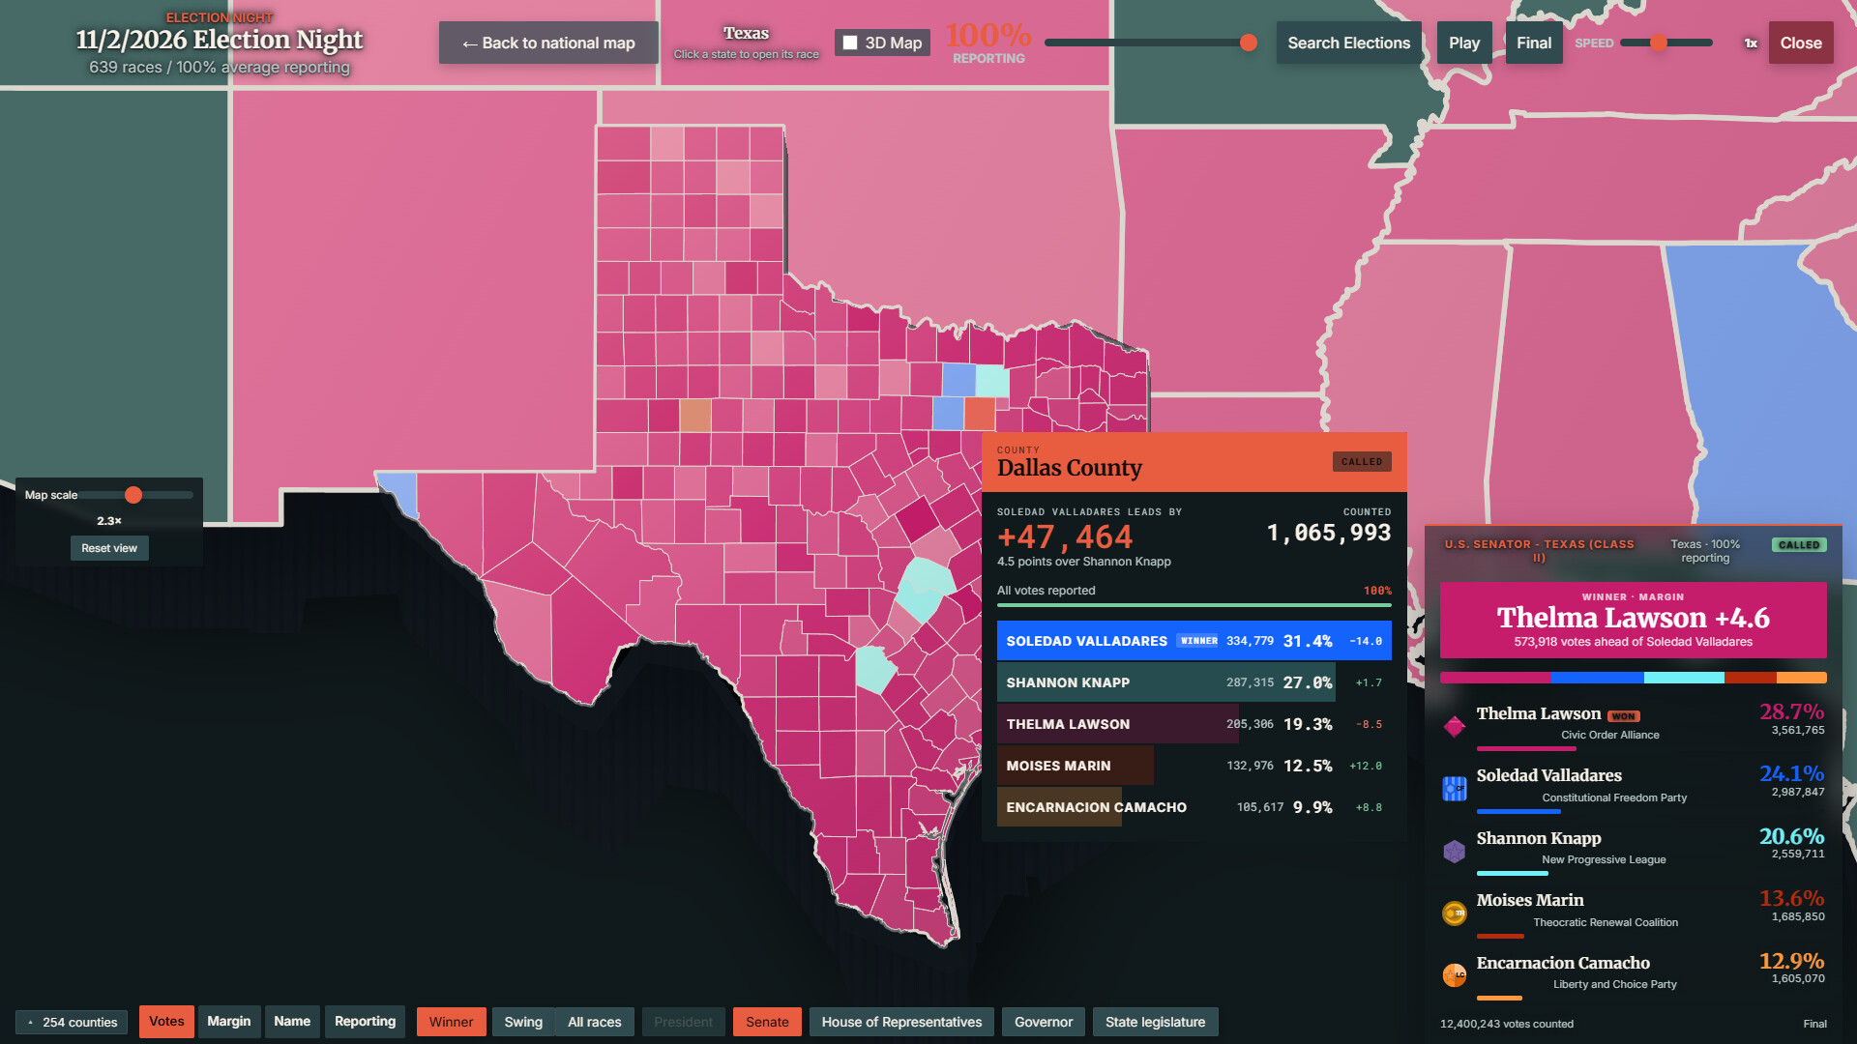Switch map mode to Swing
The height and width of the screenshot is (1044, 1857).
tap(523, 1022)
